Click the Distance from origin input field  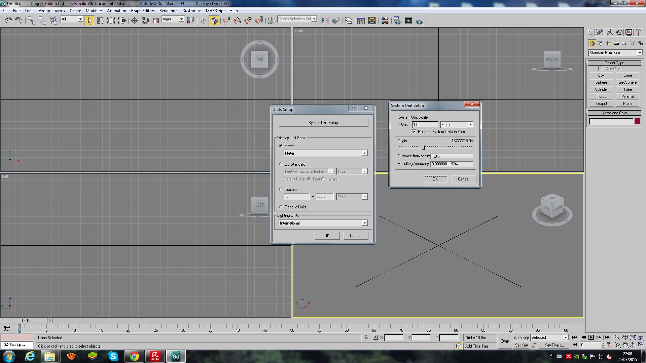[451, 156]
